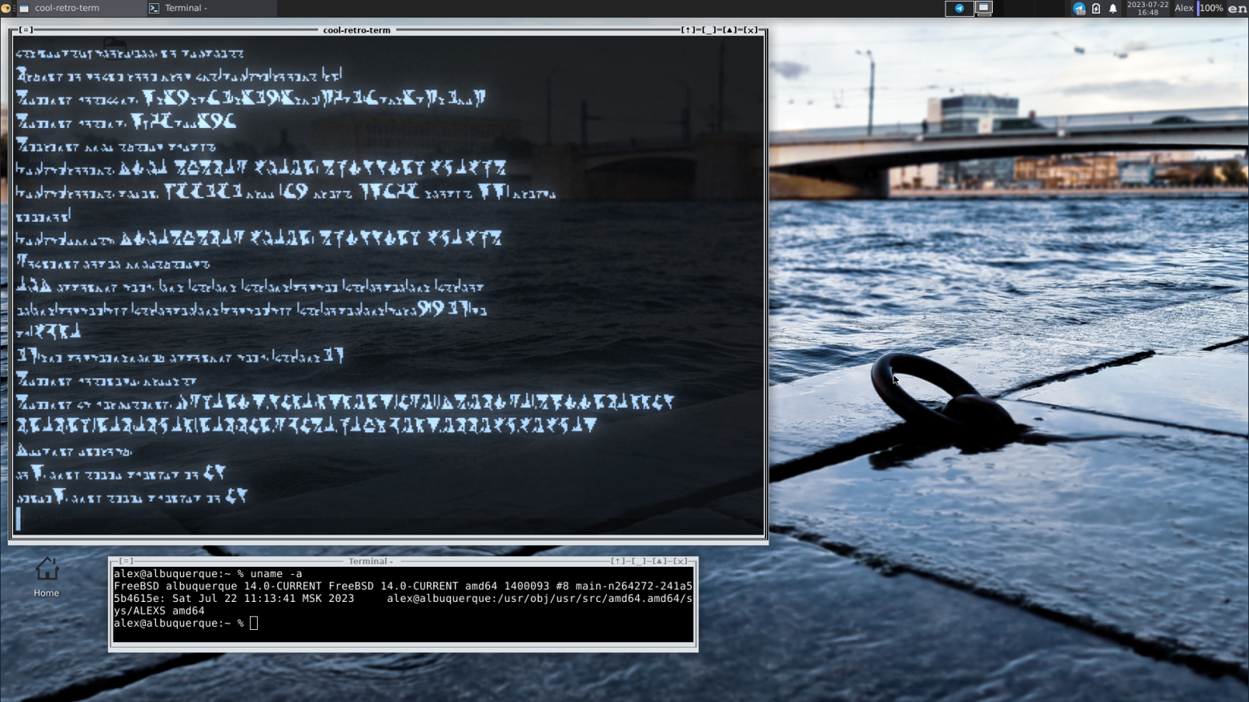Click the 'uname -a' command text

coord(276,573)
